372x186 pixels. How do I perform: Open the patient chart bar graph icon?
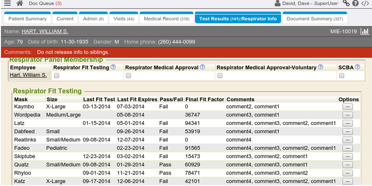364,32
